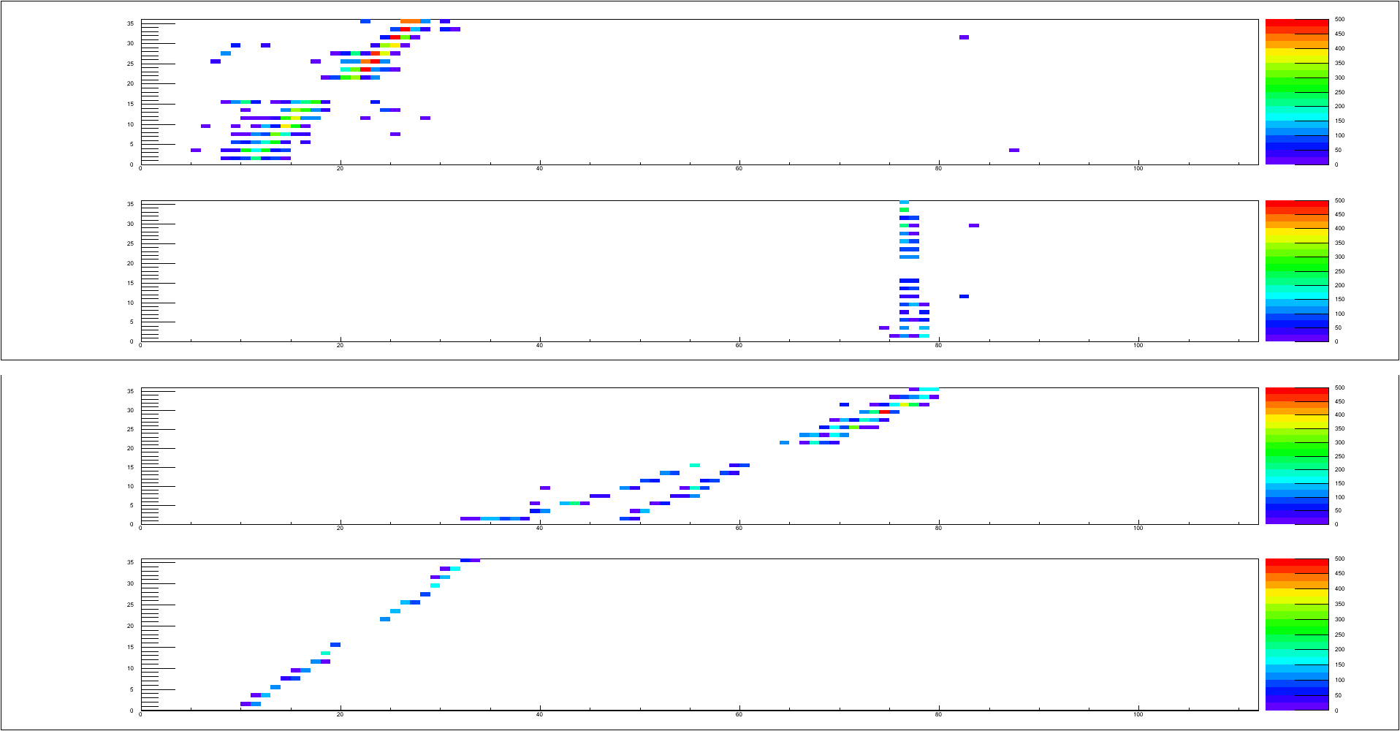This screenshot has height=731, width=1400.
Task: Click the y-axis label "35" of the first histogram
Action: pyautogui.click(x=130, y=23)
